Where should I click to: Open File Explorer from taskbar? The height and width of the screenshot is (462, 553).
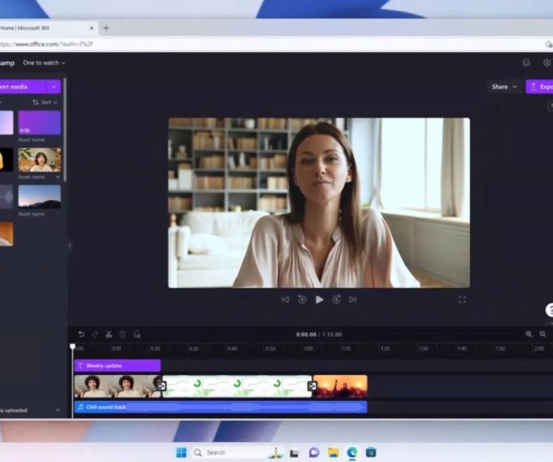(333, 452)
